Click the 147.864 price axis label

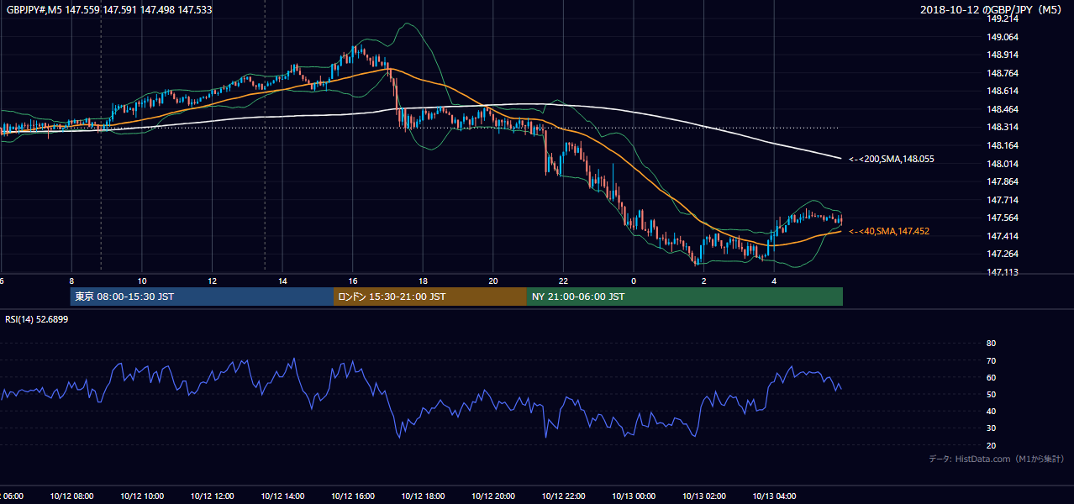coord(1003,181)
